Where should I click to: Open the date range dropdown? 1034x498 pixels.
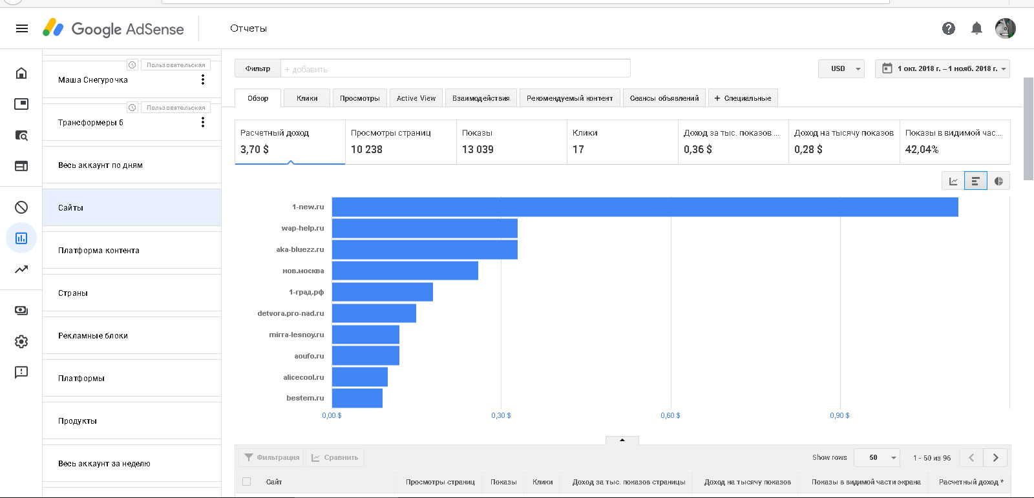coord(942,68)
